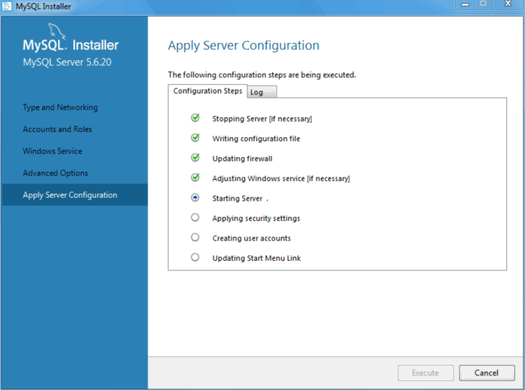
Task: Click the green checkmark beside Stopping Server
Action: click(x=195, y=118)
